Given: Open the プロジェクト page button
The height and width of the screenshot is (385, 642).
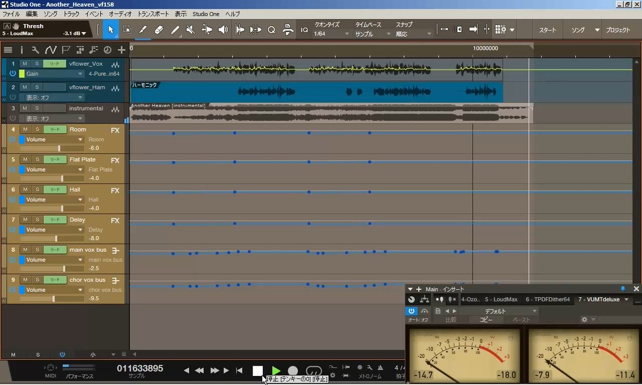Looking at the screenshot, I should 618,30.
